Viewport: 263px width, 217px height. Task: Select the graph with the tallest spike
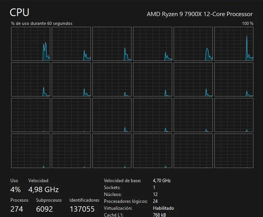[234, 44]
